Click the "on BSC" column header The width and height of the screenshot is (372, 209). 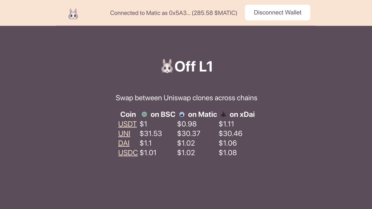click(163, 114)
